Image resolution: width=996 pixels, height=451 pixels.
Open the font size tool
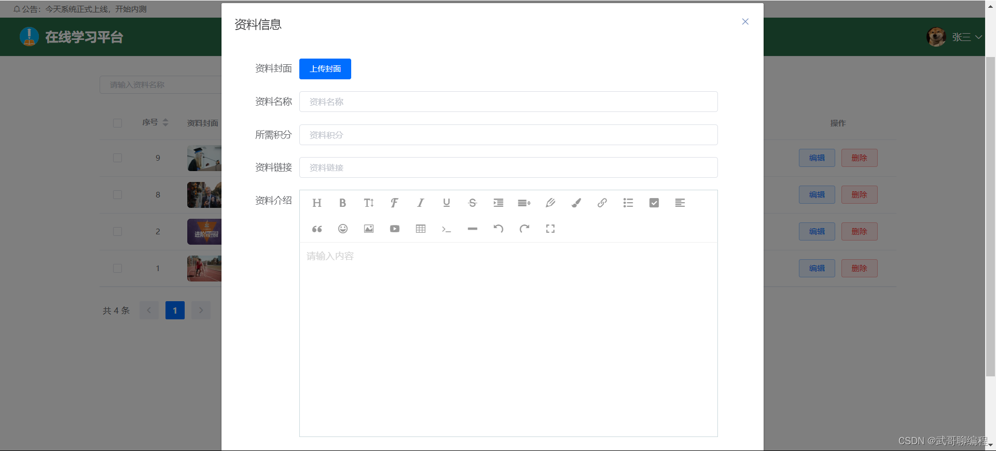pyautogui.click(x=369, y=203)
